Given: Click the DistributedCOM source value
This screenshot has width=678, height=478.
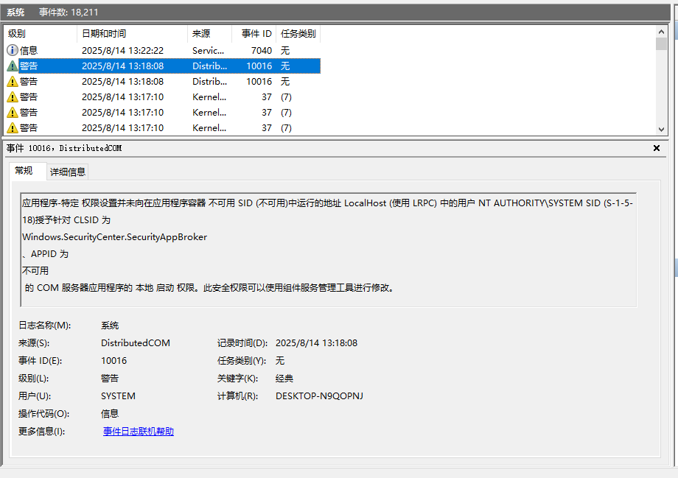Looking at the screenshot, I should point(136,343).
